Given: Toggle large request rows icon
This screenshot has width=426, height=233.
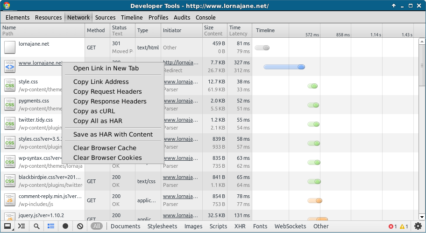Looking at the screenshot, I should (x=51, y=226).
